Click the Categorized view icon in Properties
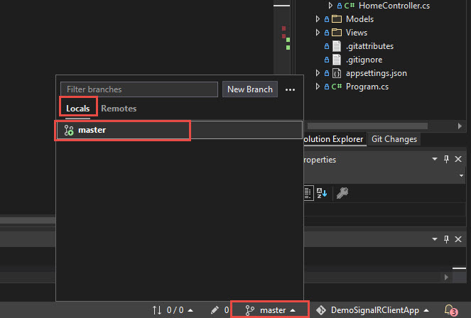The image size is (471, 318). [x=308, y=193]
